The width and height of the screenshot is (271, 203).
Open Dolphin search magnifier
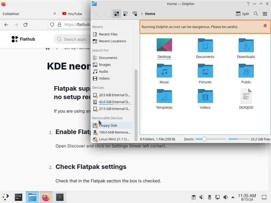coord(256,14)
